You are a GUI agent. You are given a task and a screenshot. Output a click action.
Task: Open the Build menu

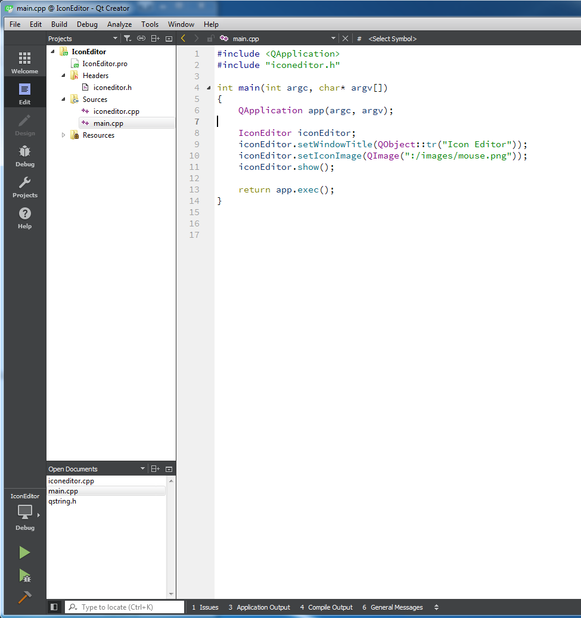(59, 24)
